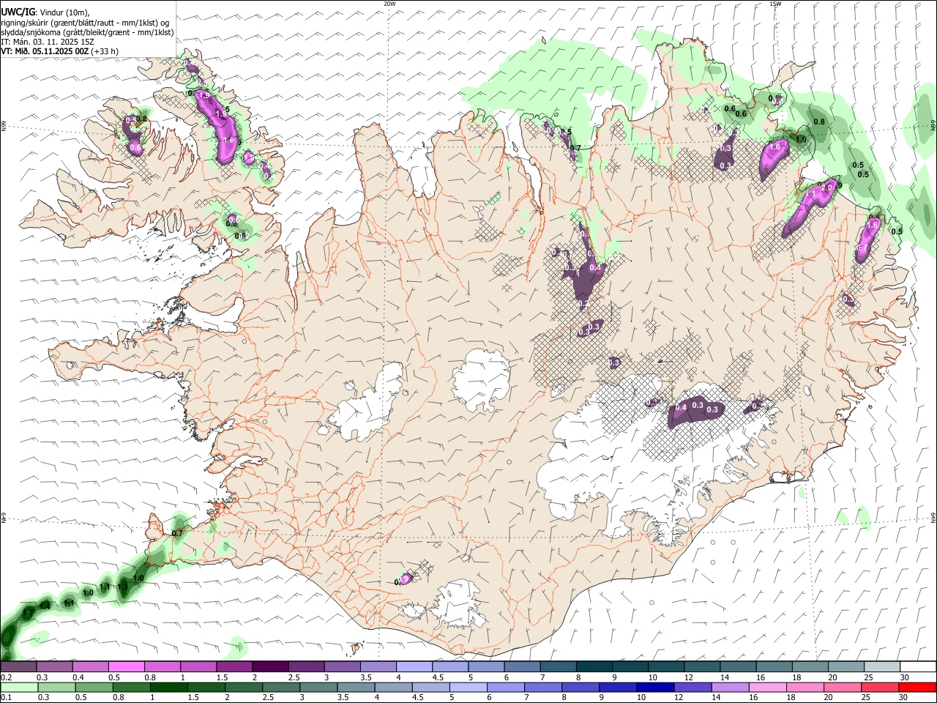This screenshot has width=937, height=703.
Task: Click the 30 label in snow legend row
Action: [x=905, y=677]
